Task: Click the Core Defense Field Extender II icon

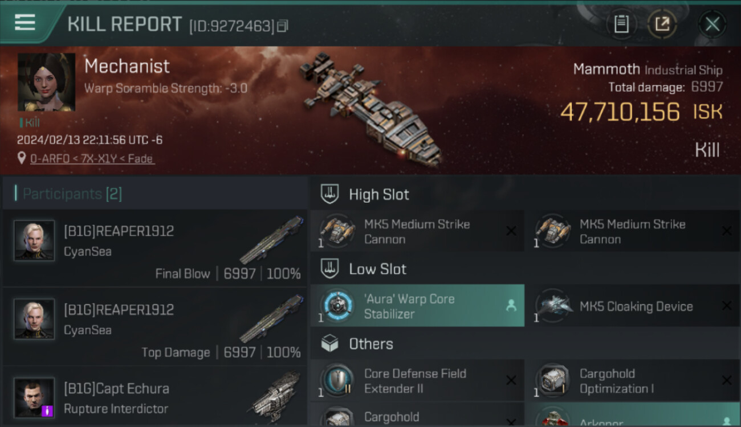Action: pos(337,381)
